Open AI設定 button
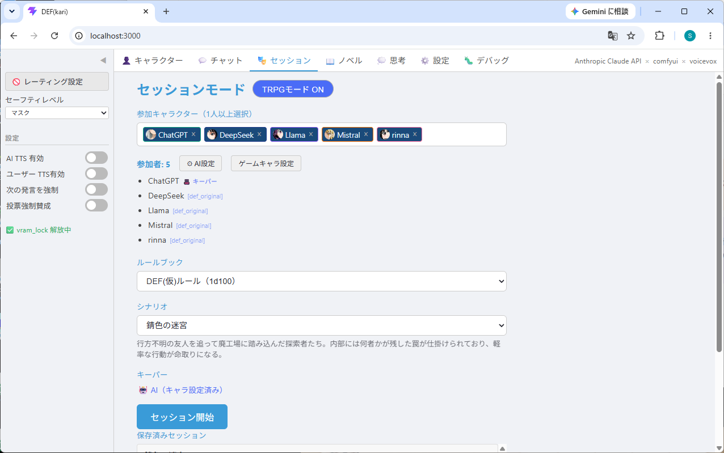The width and height of the screenshot is (724, 453). (200, 163)
